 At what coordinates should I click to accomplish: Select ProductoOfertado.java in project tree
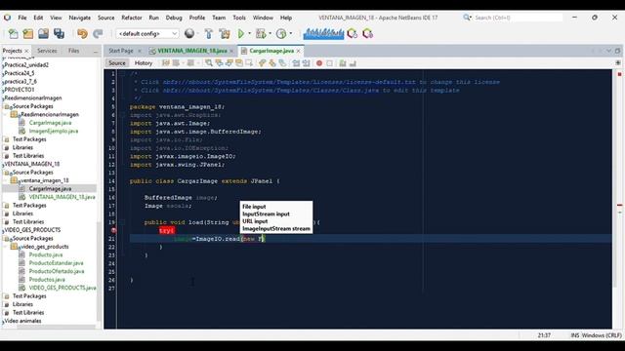pyautogui.click(x=57, y=271)
